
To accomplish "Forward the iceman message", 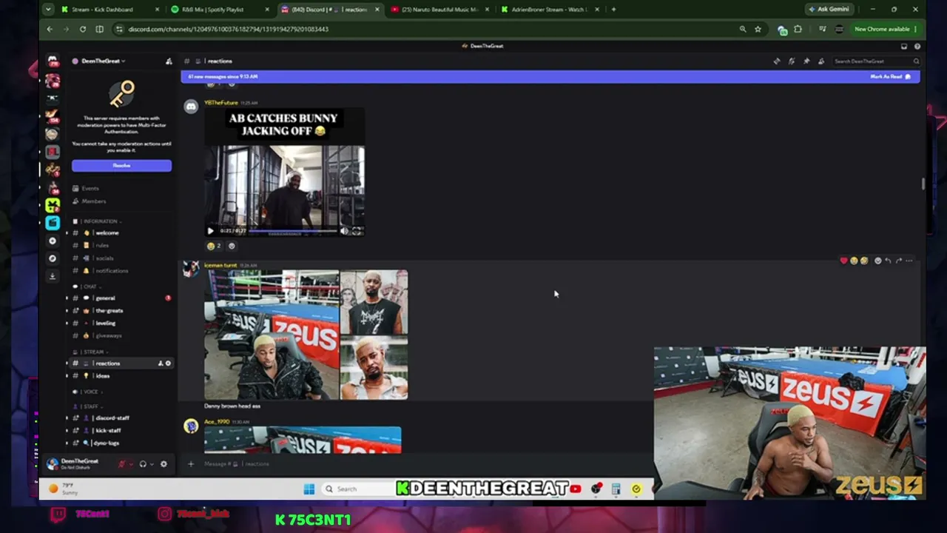I will [899, 261].
